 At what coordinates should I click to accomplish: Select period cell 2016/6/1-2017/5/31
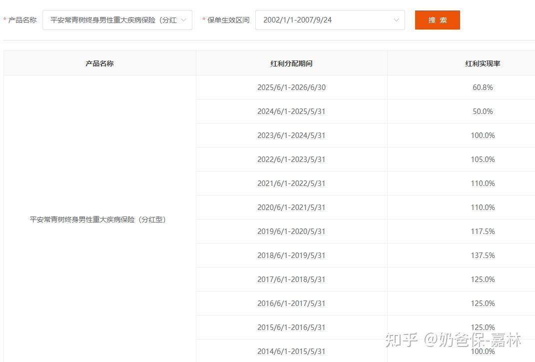pos(291,303)
